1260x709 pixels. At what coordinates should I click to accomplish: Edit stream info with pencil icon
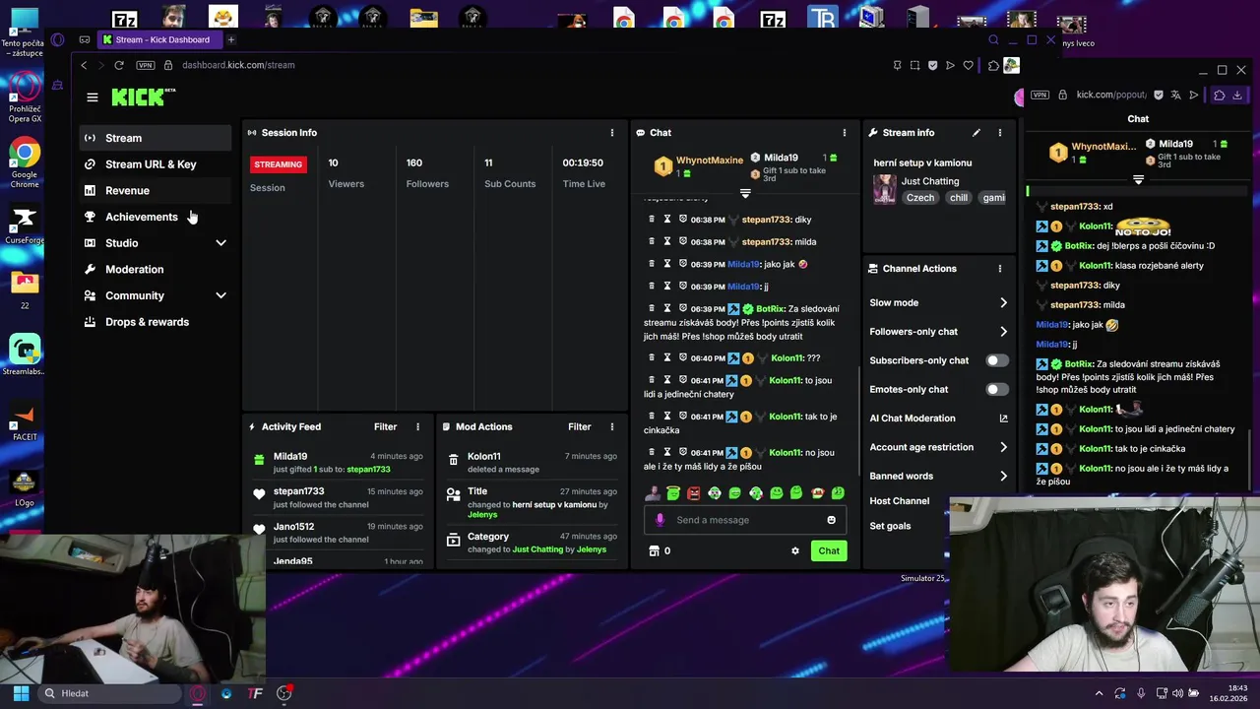pyautogui.click(x=976, y=133)
